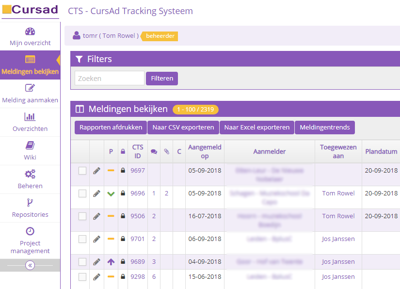Open ticket link 9701
Screen dimensions: 400x289
tap(138, 239)
